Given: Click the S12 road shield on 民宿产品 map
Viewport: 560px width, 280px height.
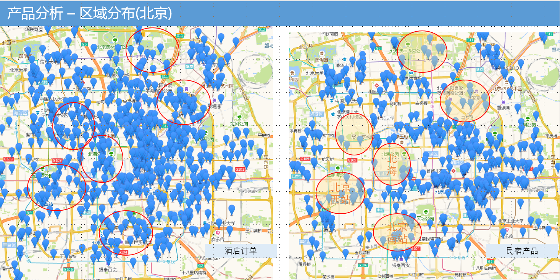Looking at the screenshot, I should pos(549,34).
